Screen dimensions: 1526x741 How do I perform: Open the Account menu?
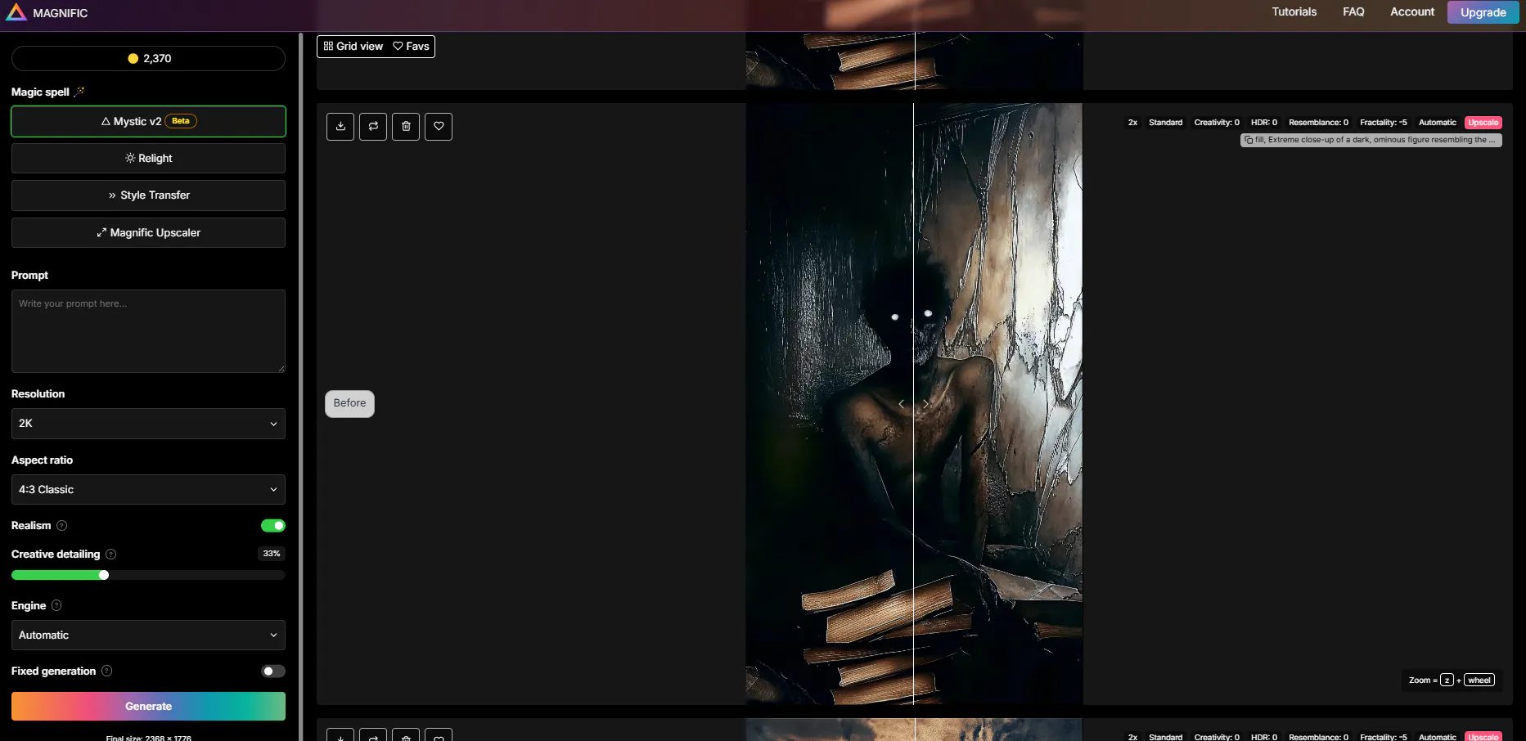1412,12
